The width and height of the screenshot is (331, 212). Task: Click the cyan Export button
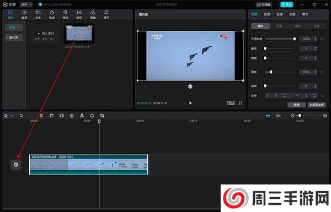pyautogui.click(x=286, y=4)
